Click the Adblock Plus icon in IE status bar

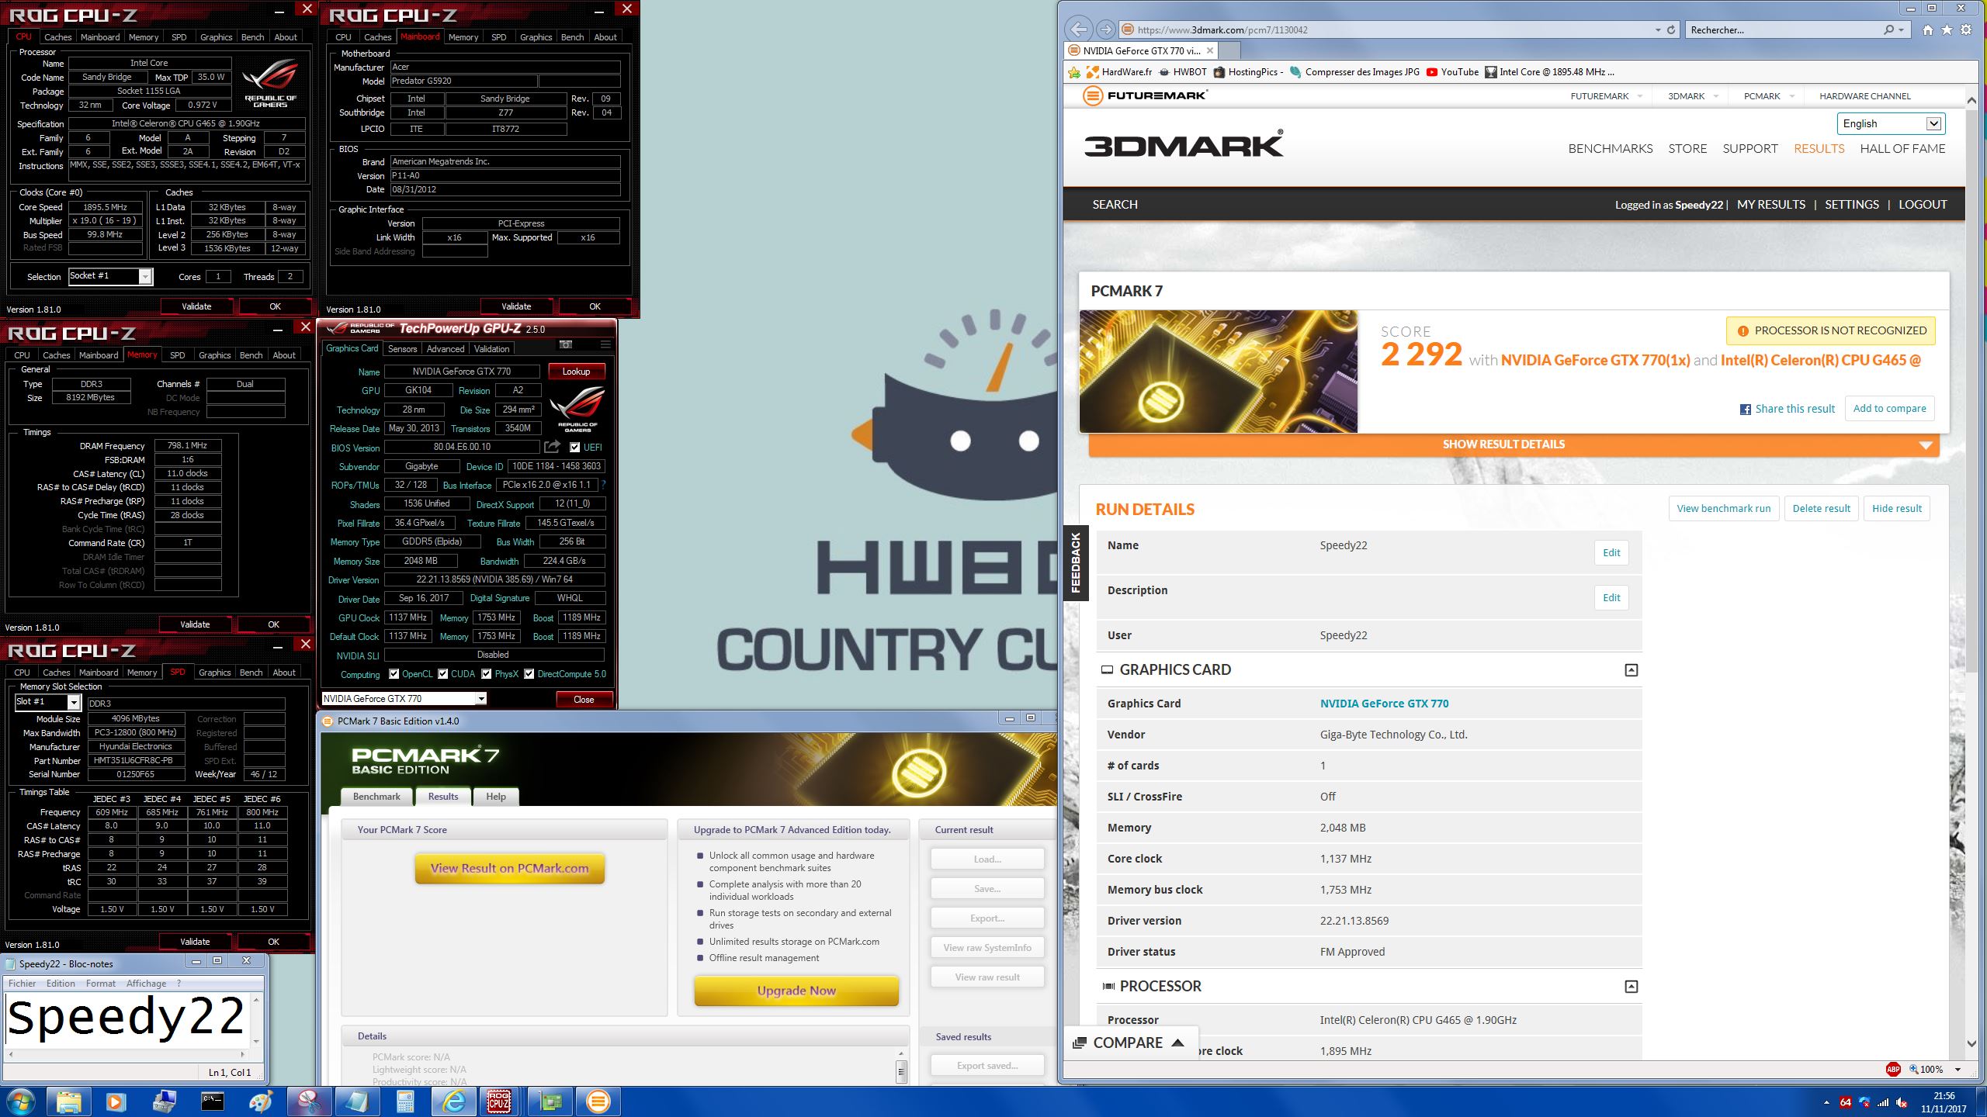tap(1893, 1069)
